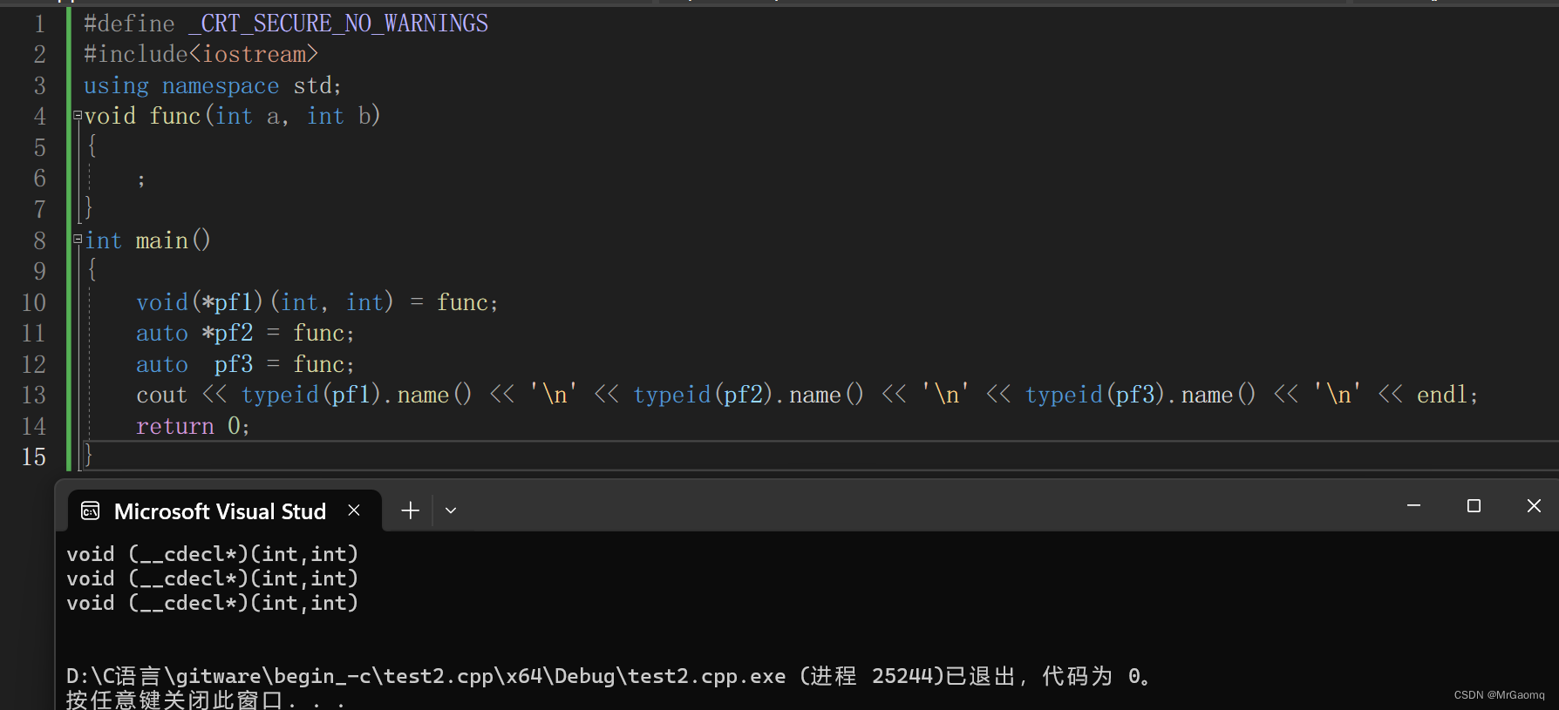Select the Microsoft Visual Stud console tab
Image resolution: width=1559 pixels, height=710 pixels.
(x=224, y=511)
